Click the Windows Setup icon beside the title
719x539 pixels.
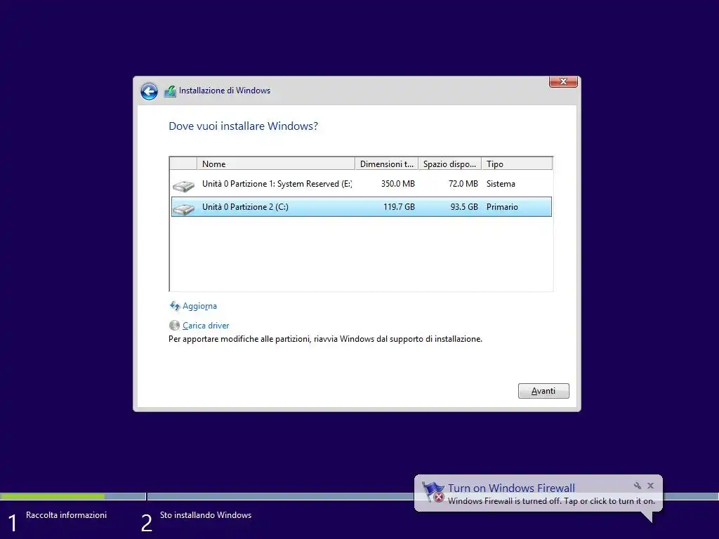point(170,91)
